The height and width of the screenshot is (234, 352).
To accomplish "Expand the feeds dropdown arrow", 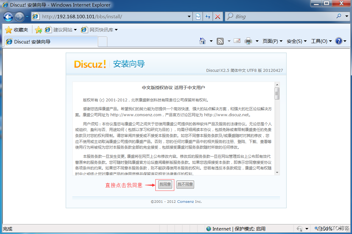I will [x=229, y=41].
